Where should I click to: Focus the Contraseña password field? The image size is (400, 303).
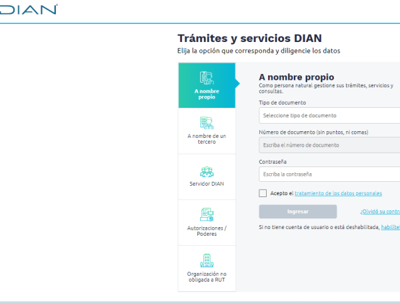point(329,174)
